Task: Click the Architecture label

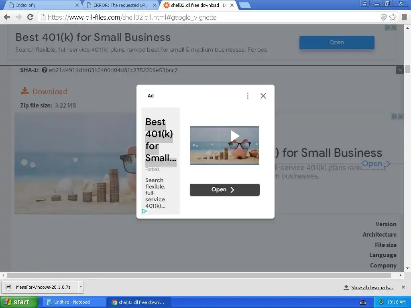Action: (x=380, y=234)
